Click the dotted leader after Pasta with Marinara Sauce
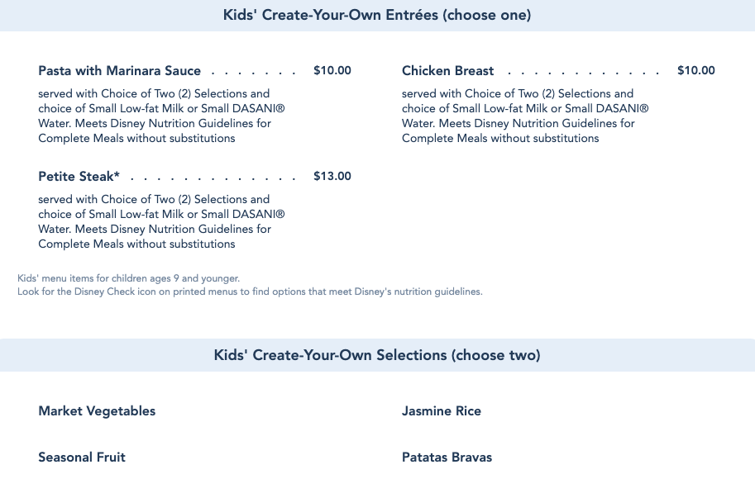This screenshot has height=493, width=755. (254, 73)
